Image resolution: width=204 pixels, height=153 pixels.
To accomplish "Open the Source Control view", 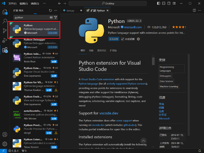I will click(x=5, y=31).
